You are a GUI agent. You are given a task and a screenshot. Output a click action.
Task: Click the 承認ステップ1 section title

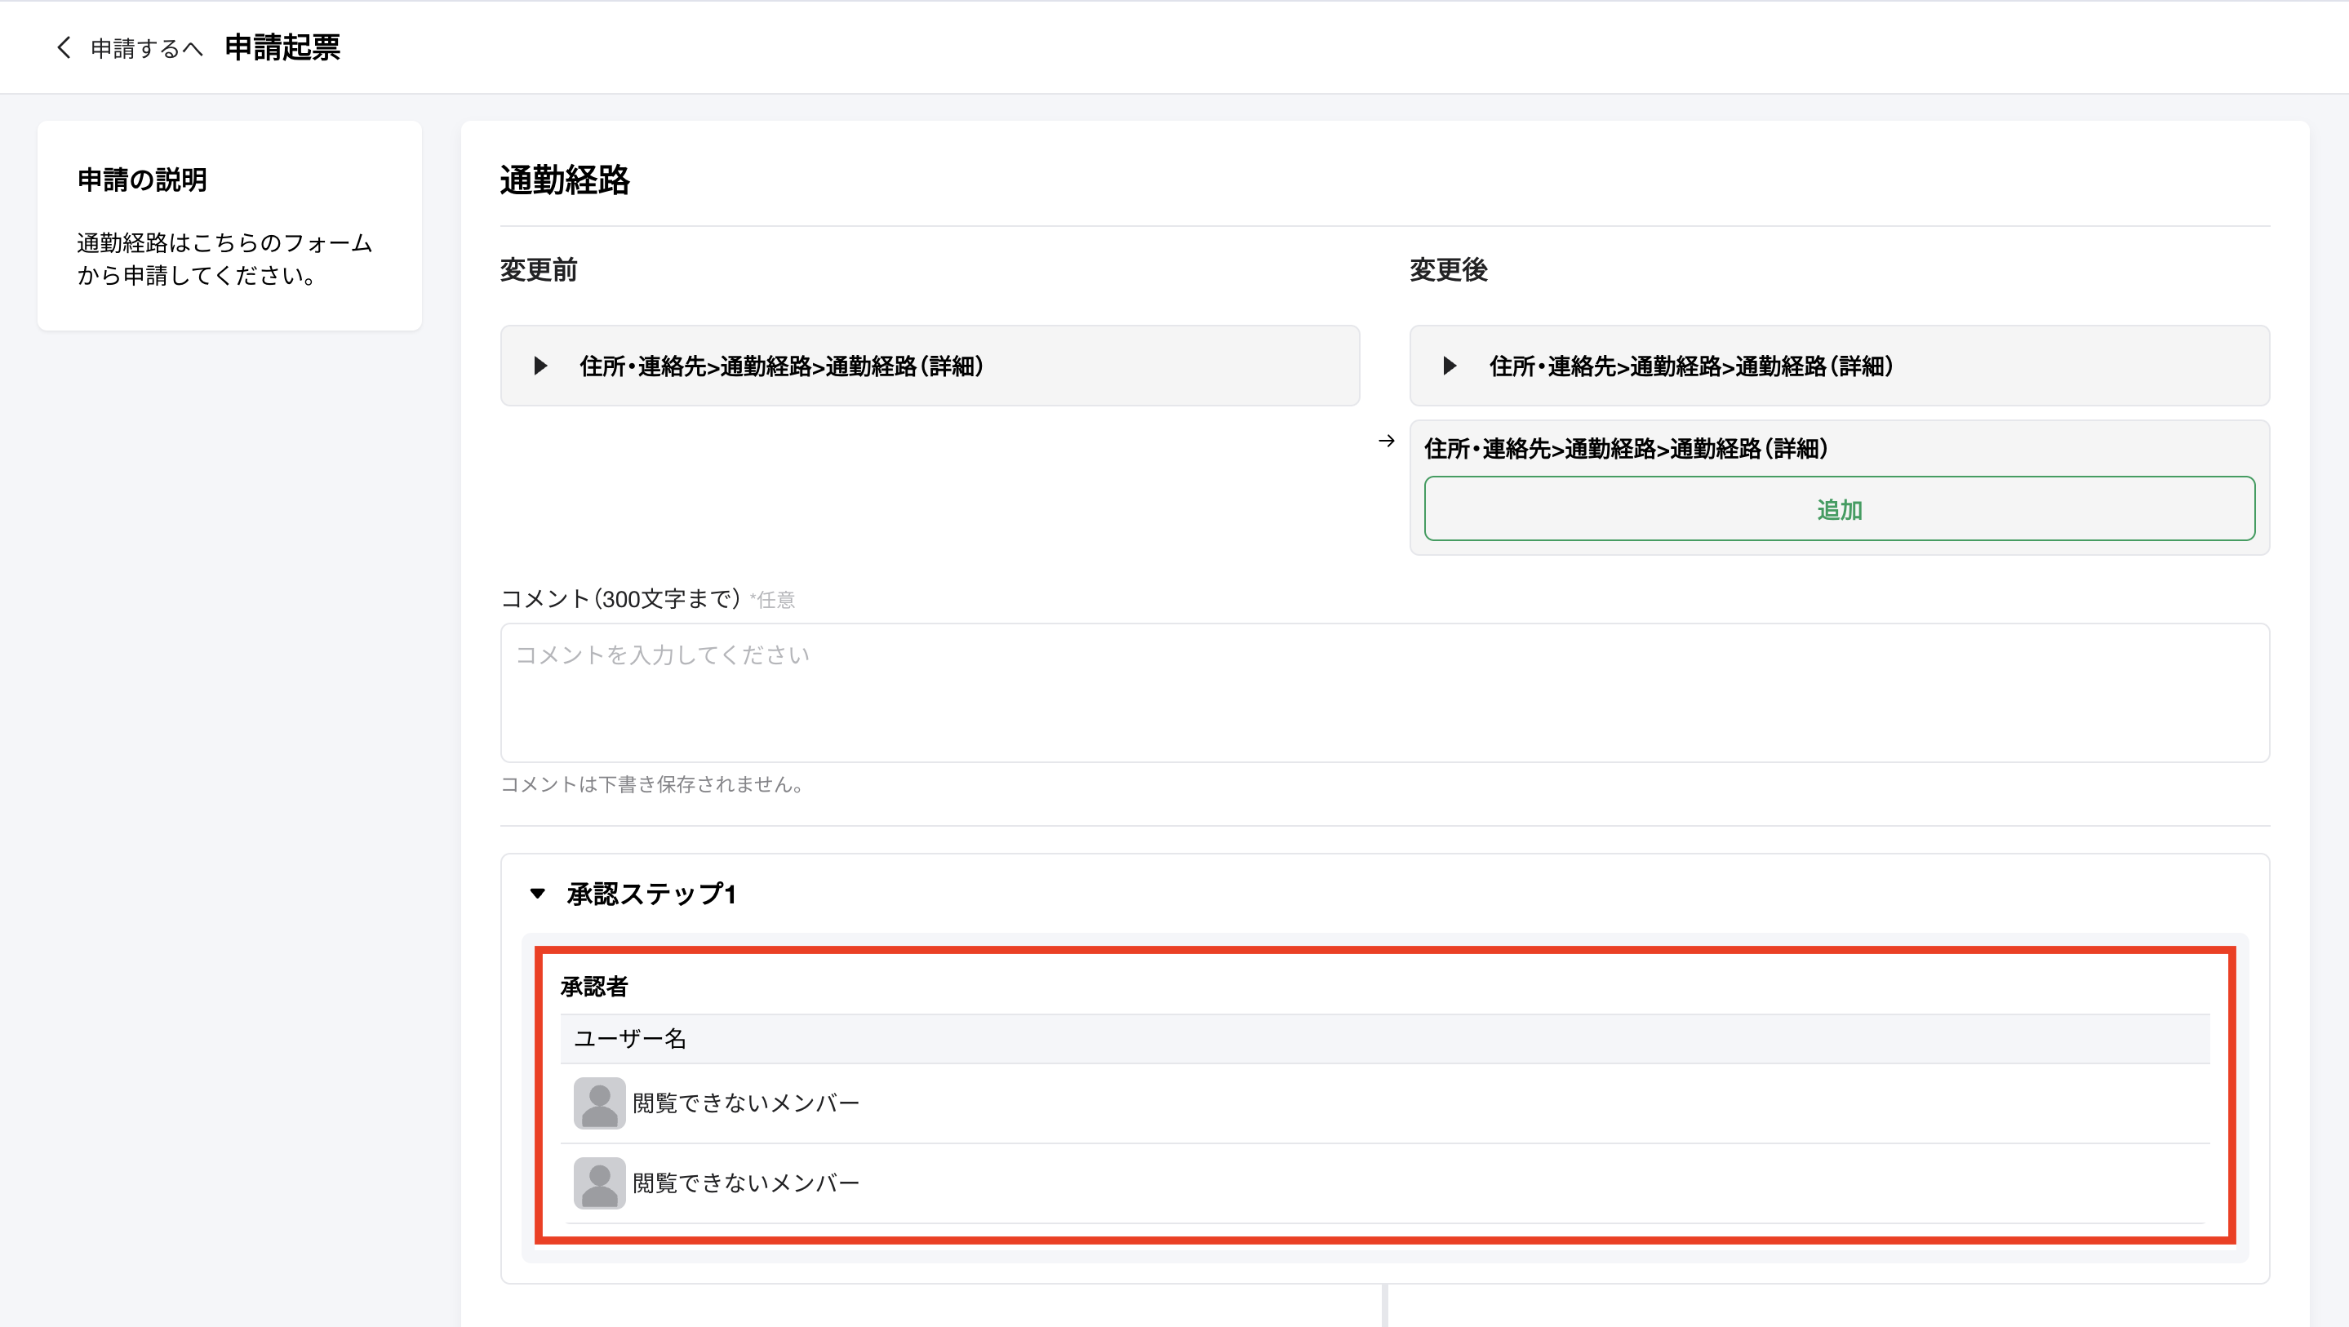click(651, 894)
